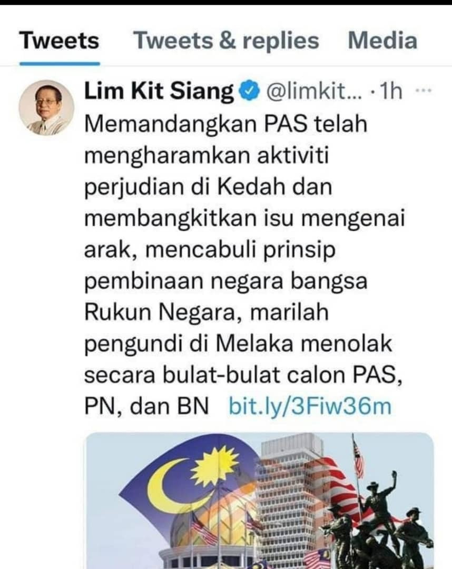The image size is (452, 569).
Task: Open the Tweets & replies tab
Action: (x=227, y=40)
